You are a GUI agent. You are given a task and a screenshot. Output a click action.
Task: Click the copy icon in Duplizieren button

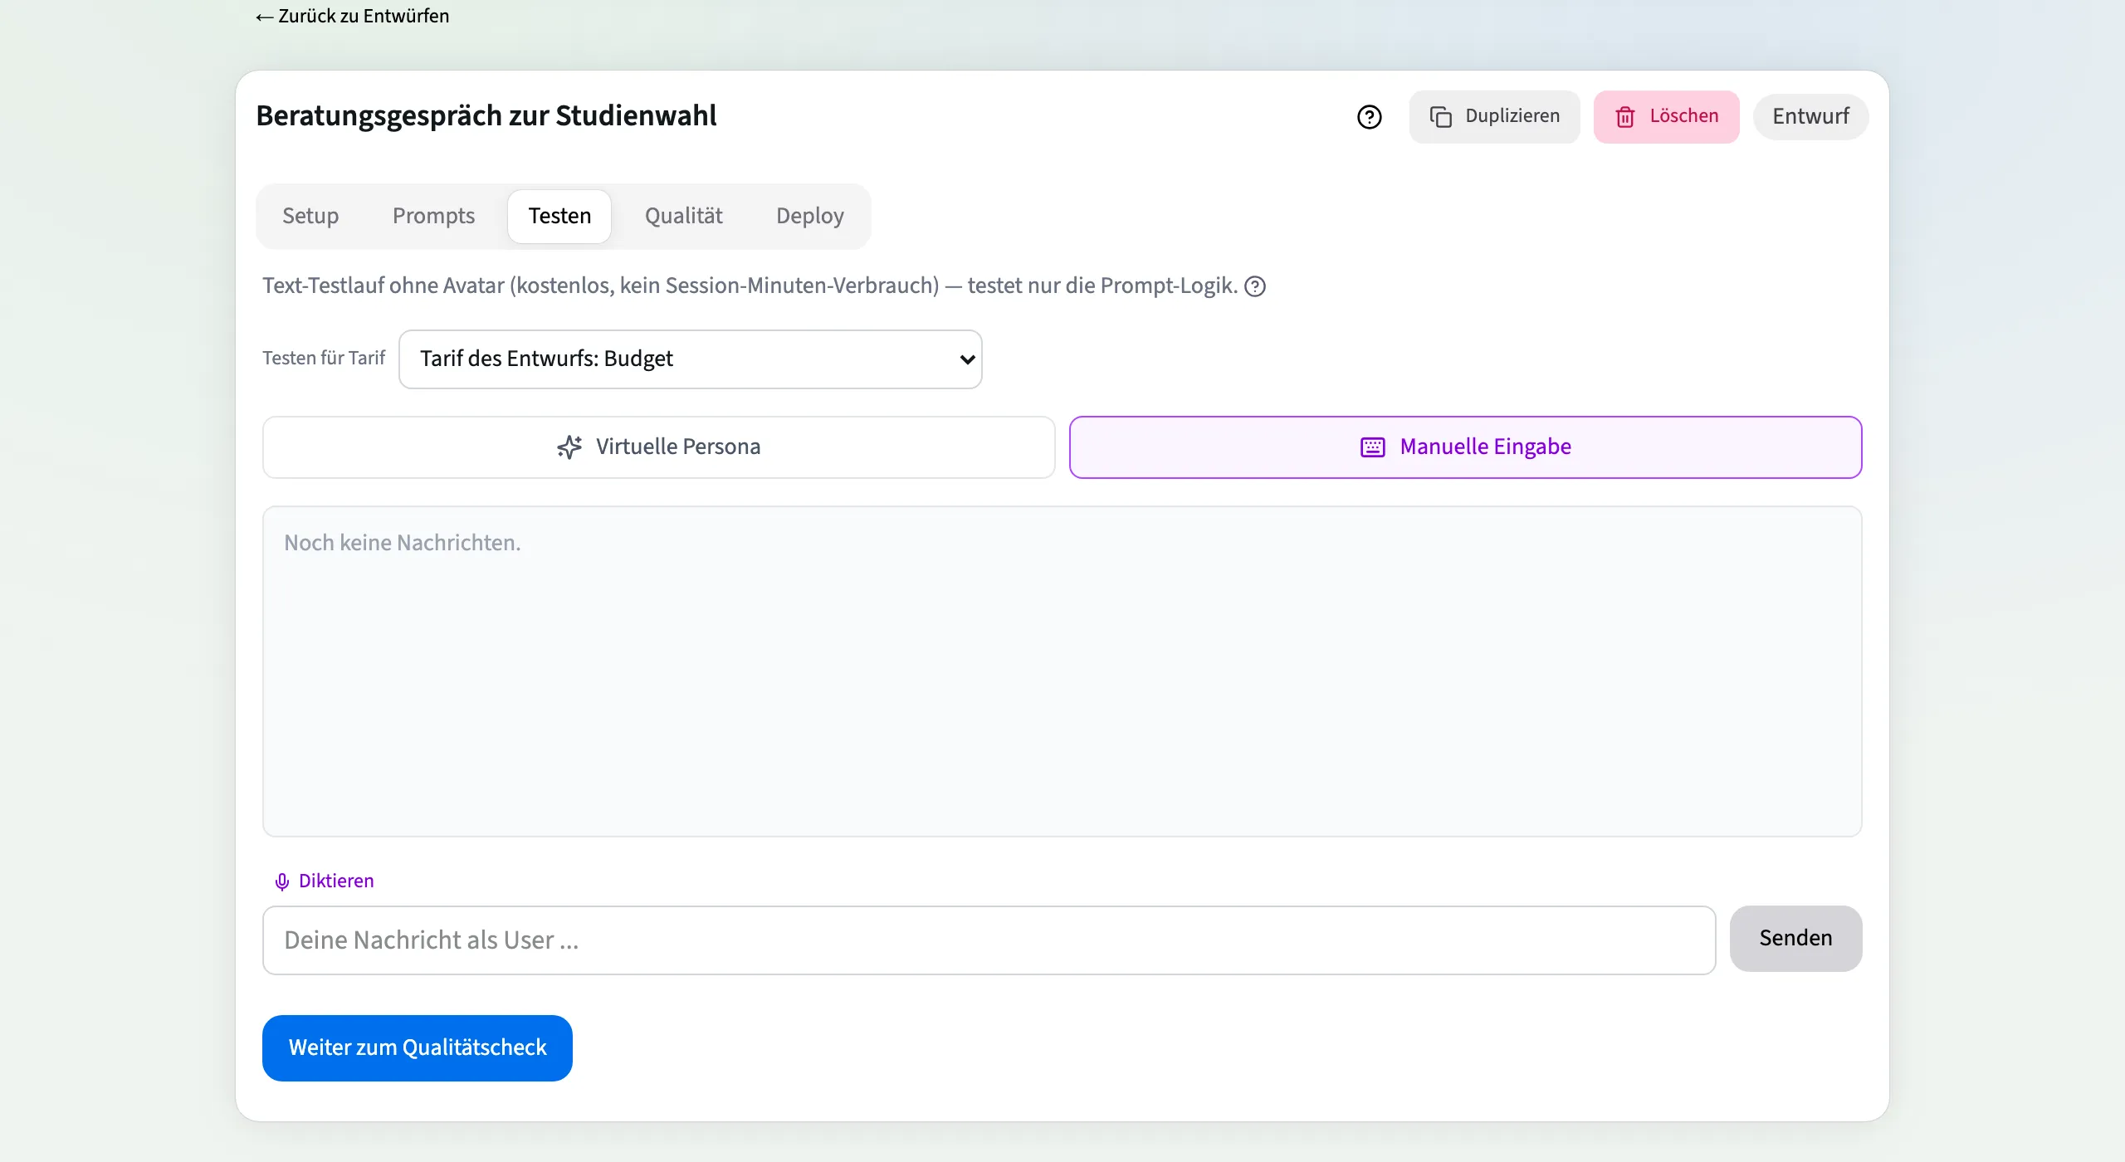click(1440, 117)
